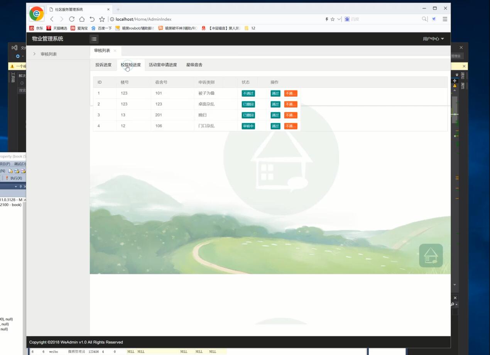Screen dimensions: 490x355
Task: Click 执行(X) in the background SQL window
Action: 14,178
